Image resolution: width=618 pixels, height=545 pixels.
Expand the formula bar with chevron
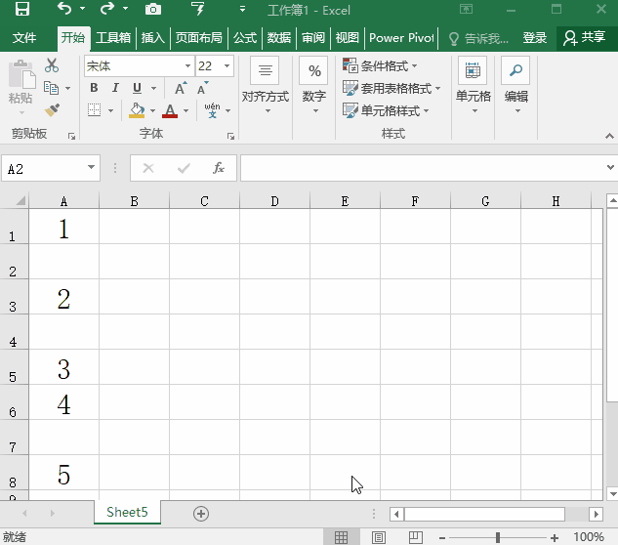pos(610,168)
